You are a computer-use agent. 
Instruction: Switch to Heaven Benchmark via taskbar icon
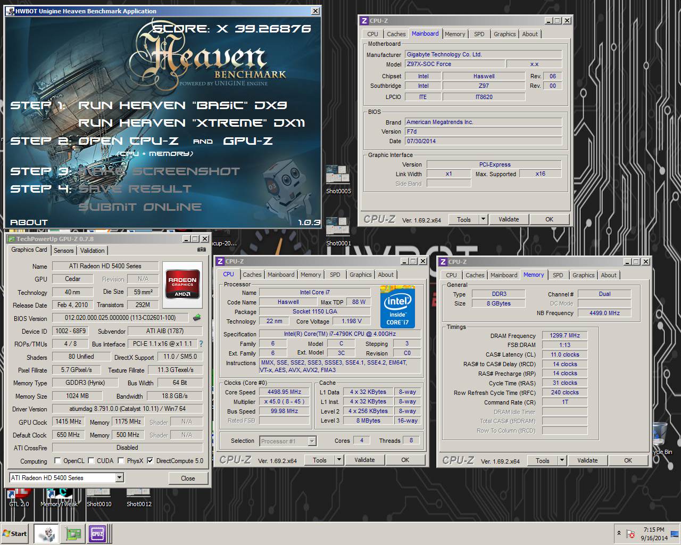tap(46, 534)
